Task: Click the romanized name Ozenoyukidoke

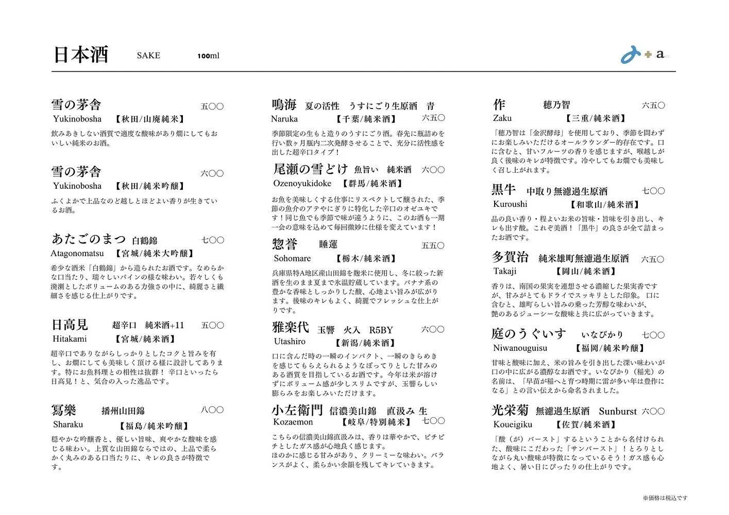Action: coord(302,183)
